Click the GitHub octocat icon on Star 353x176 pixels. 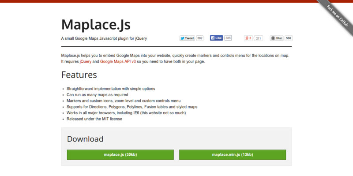(273, 38)
